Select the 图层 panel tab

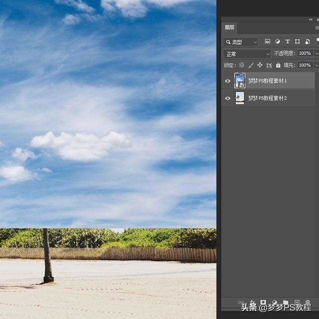(x=229, y=28)
